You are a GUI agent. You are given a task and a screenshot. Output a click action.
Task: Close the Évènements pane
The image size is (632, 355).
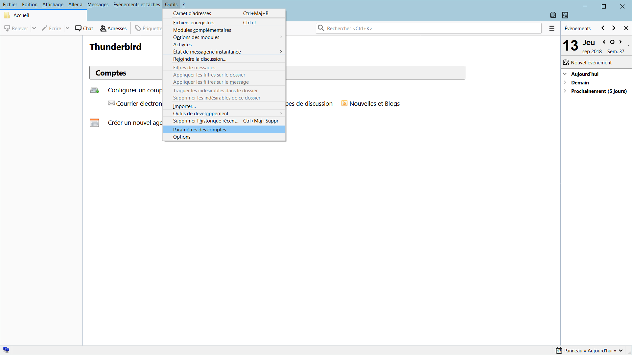pos(626,28)
